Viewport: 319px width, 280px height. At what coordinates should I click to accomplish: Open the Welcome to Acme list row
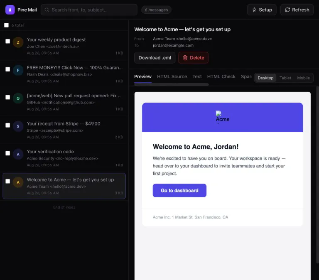pos(64,186)
